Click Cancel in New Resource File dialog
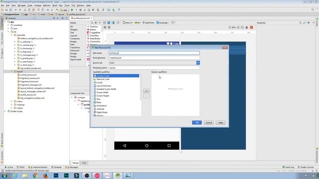 209,123
